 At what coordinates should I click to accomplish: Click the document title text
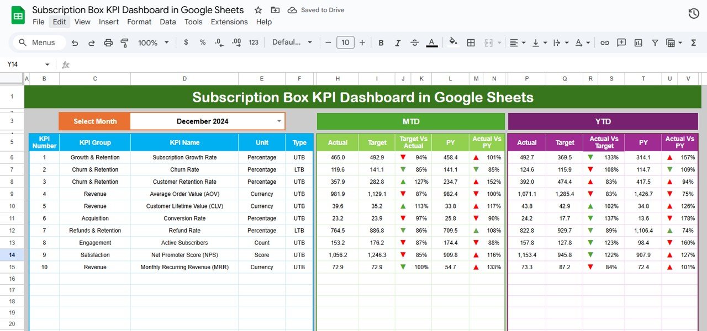click(138, 10)
